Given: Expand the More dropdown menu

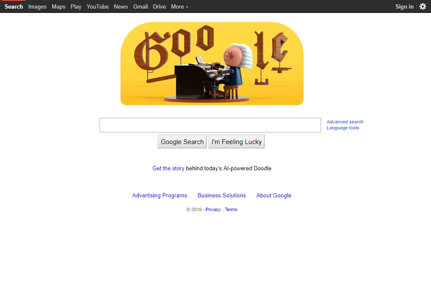Looking at the screenshot, I should point(179,6).
